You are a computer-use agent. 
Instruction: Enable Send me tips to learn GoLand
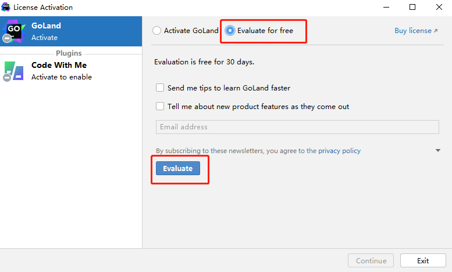(160, 88)
